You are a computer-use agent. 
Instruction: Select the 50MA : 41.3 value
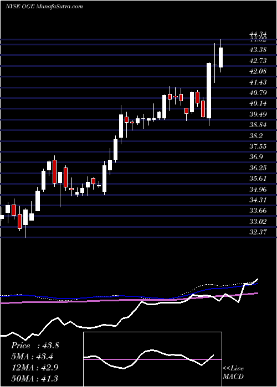[34, 378]
